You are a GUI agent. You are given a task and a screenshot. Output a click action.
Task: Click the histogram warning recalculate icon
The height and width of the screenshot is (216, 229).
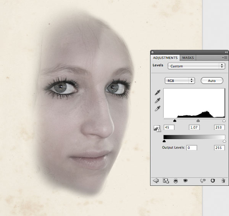tap(157, 128)
